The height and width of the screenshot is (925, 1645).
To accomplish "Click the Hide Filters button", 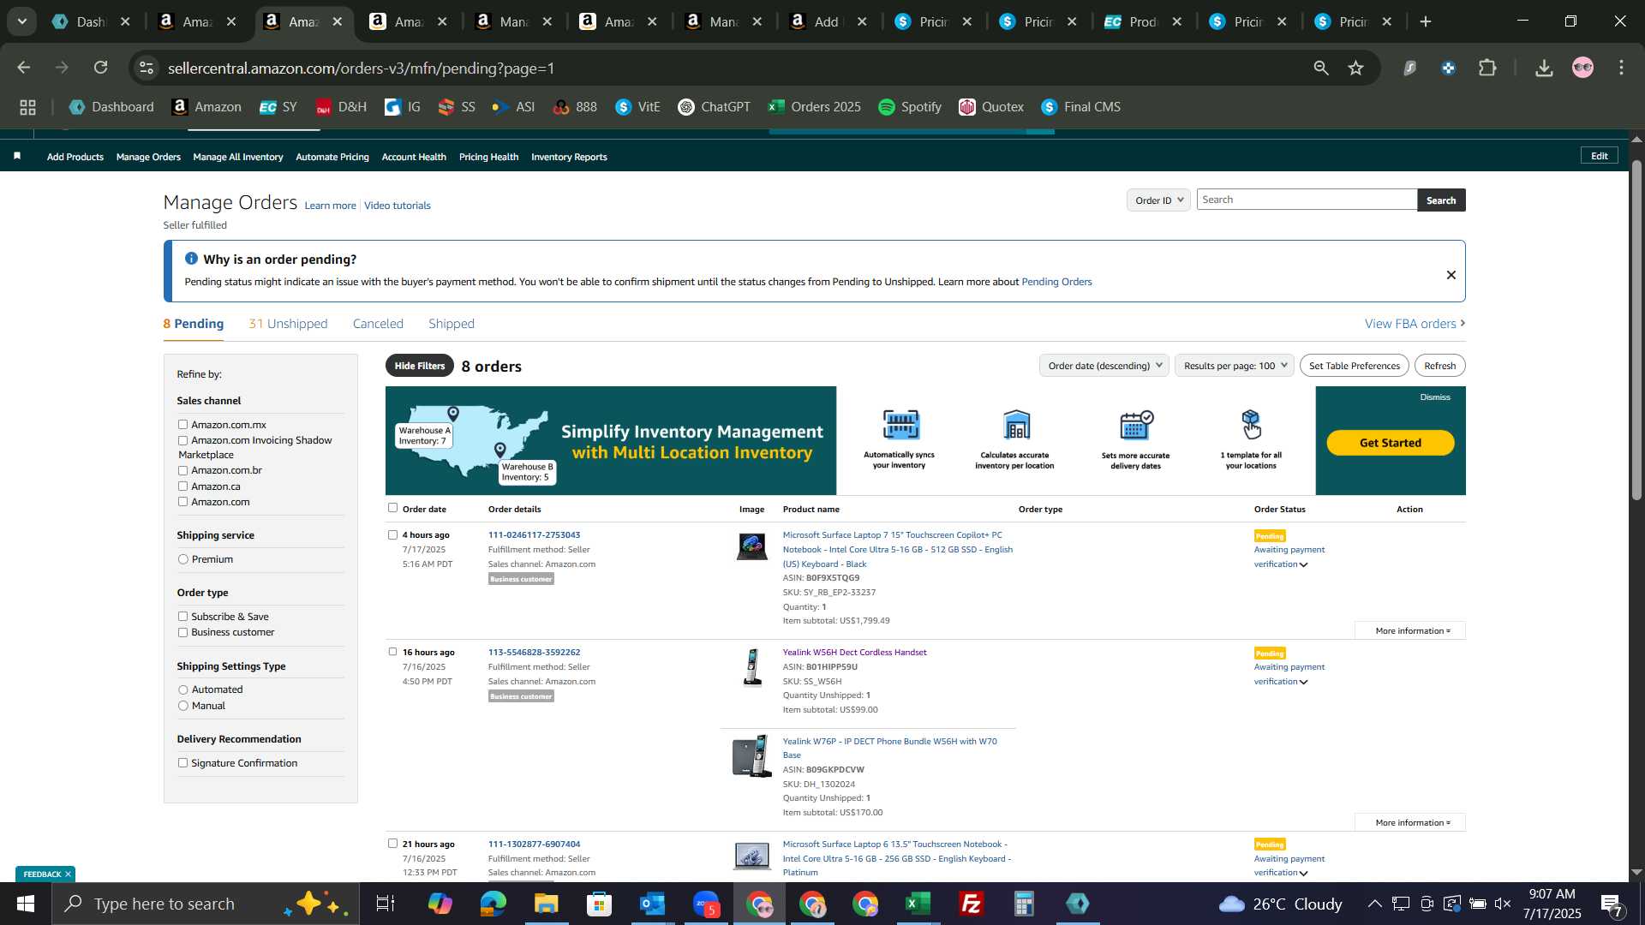I will [420, 366].
